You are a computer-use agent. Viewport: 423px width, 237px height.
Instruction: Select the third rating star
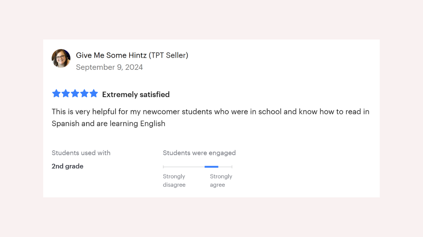point(75,94)
